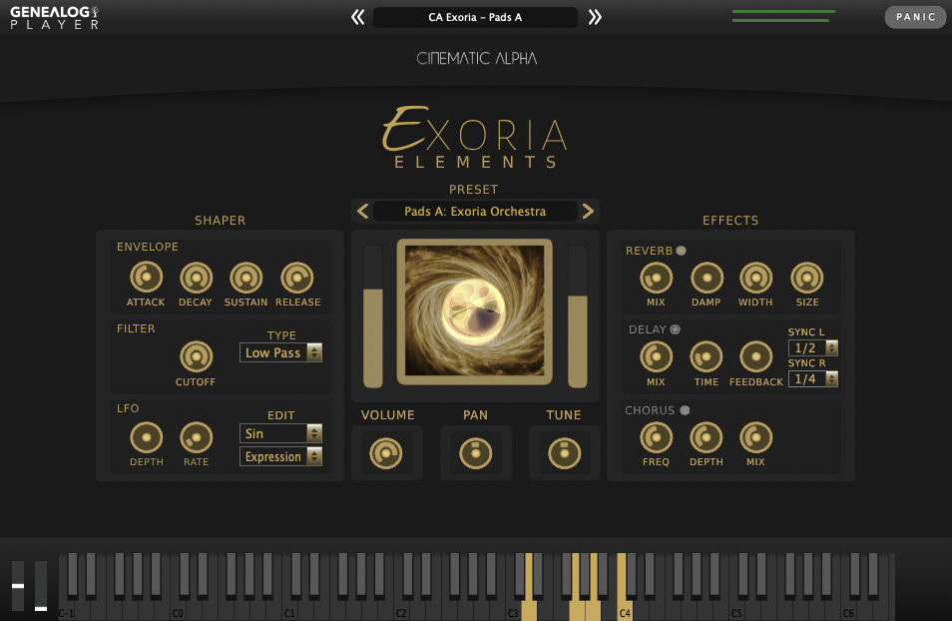Adjust the envelope Decay knob
The width and height of the screenshot is (952, 621).
[197, 278]
